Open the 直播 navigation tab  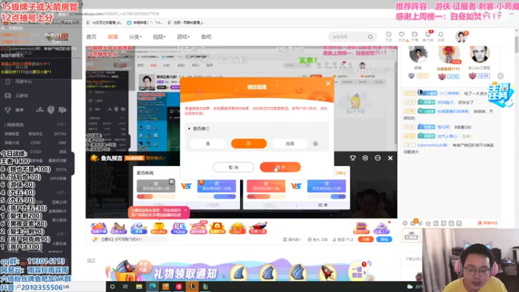tap(112, 37)
